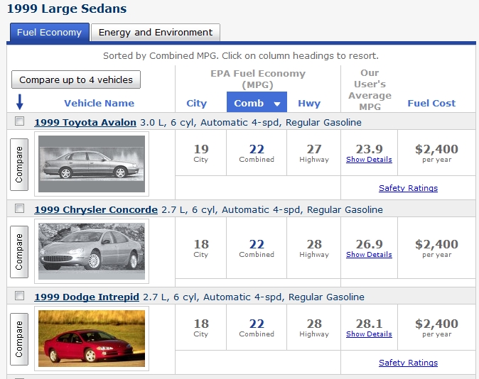Select the 1999 Dodge Intrepid checkbox
The width and height of the screenshot is (479, 379).
pos(20,296)
